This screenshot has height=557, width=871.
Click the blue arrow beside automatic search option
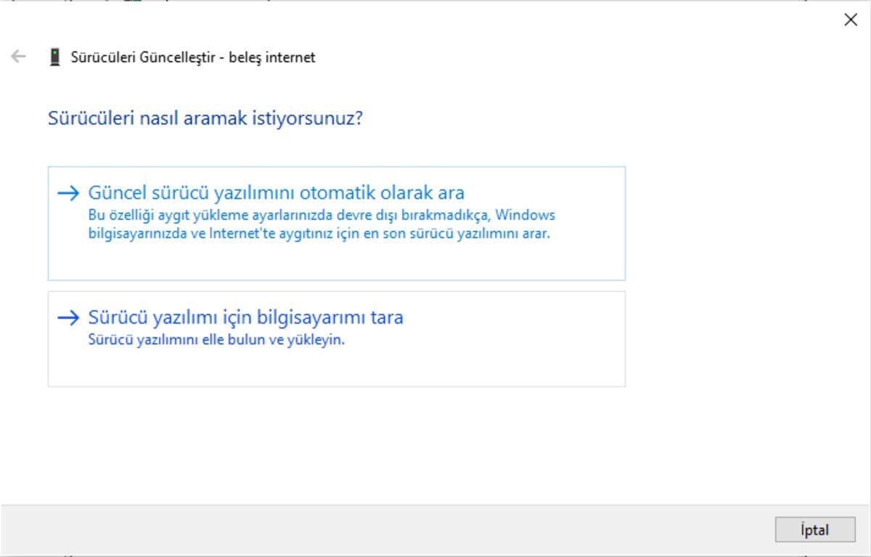tap(70, 192)
